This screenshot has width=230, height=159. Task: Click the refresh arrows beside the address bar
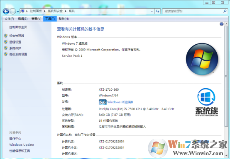click(157, 11)
